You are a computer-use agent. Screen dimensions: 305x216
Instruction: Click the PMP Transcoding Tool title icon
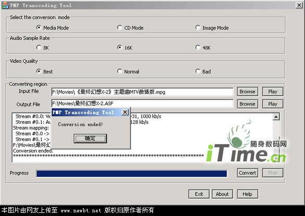point(5,5)
